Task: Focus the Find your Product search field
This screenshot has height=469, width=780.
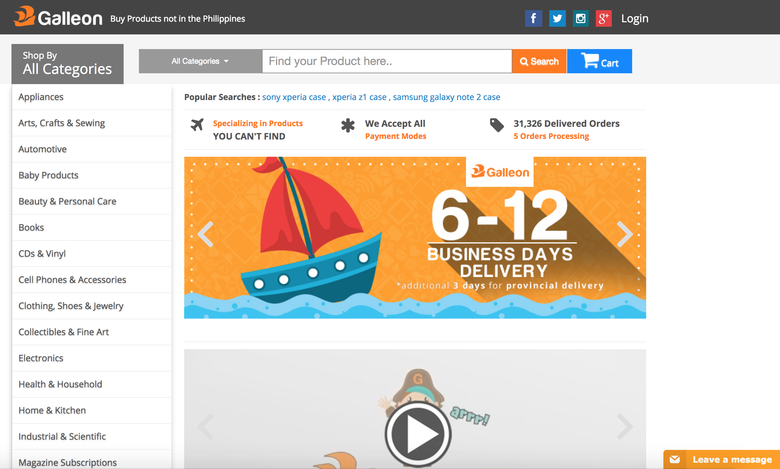Action: 387,61
